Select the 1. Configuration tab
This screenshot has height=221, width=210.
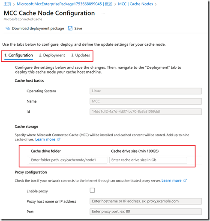pyautogui.click(x=18, y=55)
